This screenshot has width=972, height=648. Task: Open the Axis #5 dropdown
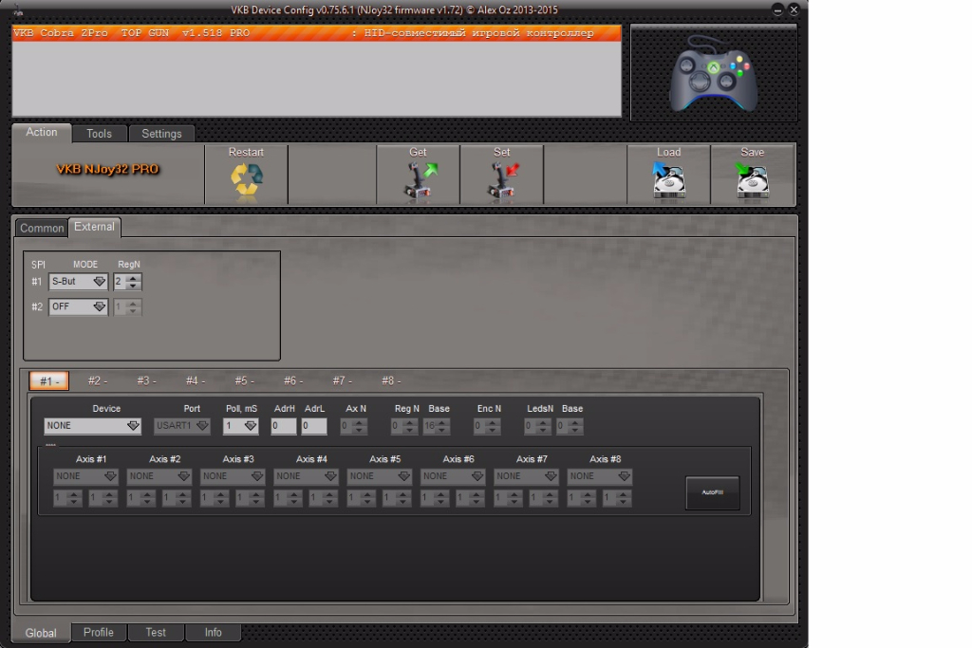coord(380,475)
